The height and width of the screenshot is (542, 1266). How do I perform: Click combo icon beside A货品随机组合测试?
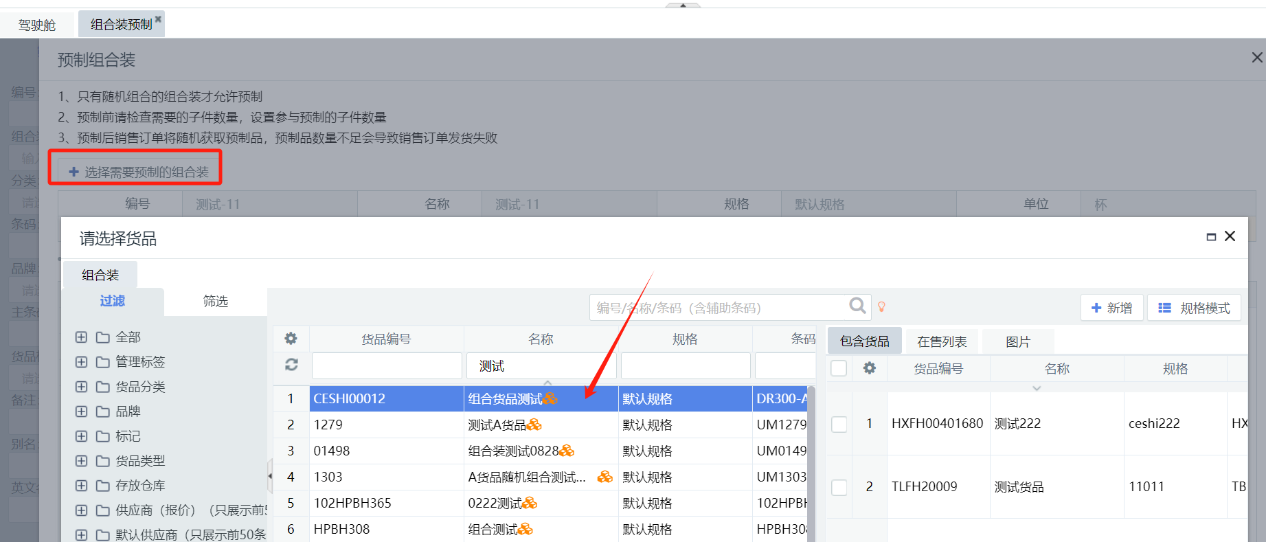(604, 477)
